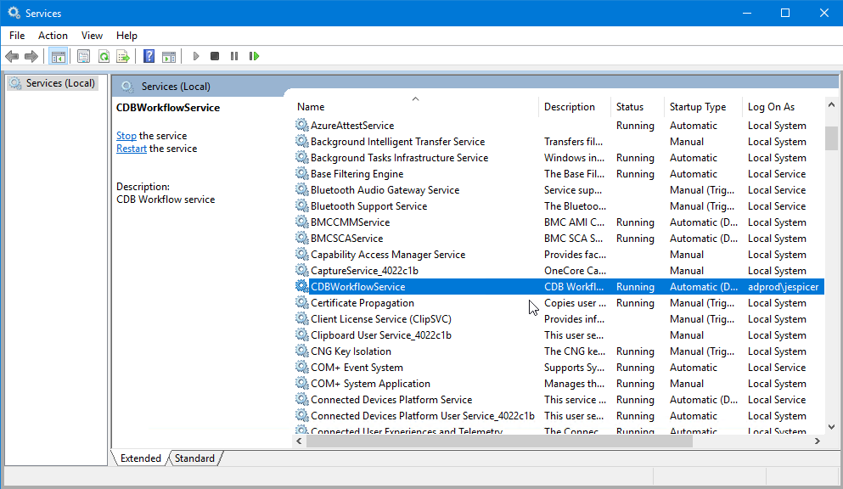Image resolution: width=843 pixels, height=489 pixels.
Task: Click the Restart the service link
Action: (132, 149)
